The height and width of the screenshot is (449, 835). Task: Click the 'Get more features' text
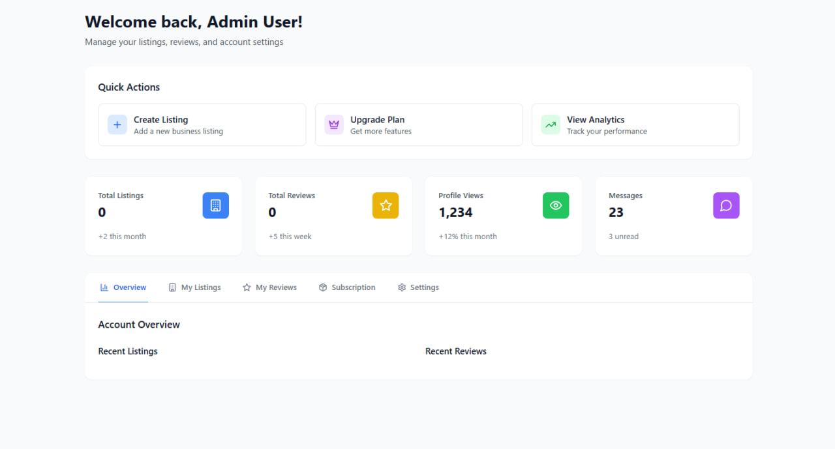pyautogui.click(x=381, y=132)
